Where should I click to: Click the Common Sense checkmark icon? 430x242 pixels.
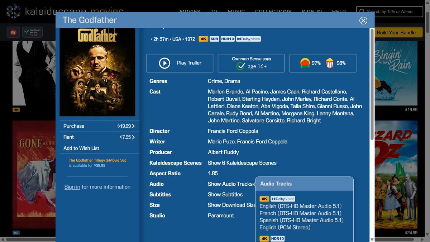pos(241,66)
